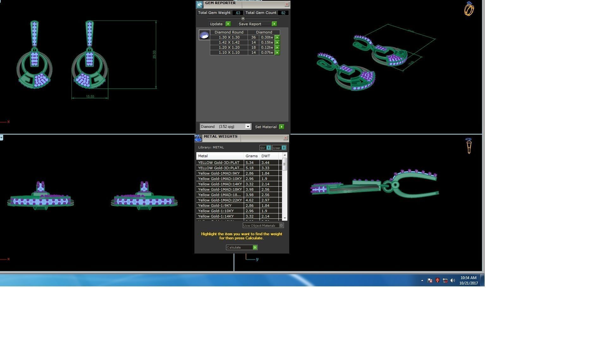Select the Yellow Gold-1MAD:14KY row

[220, 184]
